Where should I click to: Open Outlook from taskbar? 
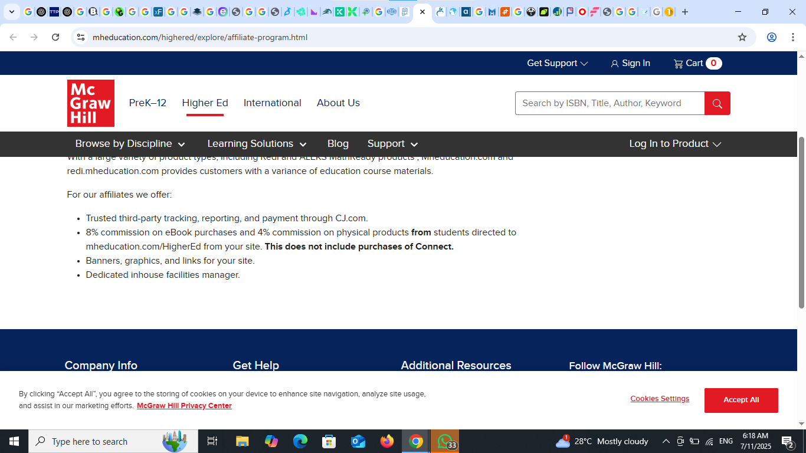[358, 441]
